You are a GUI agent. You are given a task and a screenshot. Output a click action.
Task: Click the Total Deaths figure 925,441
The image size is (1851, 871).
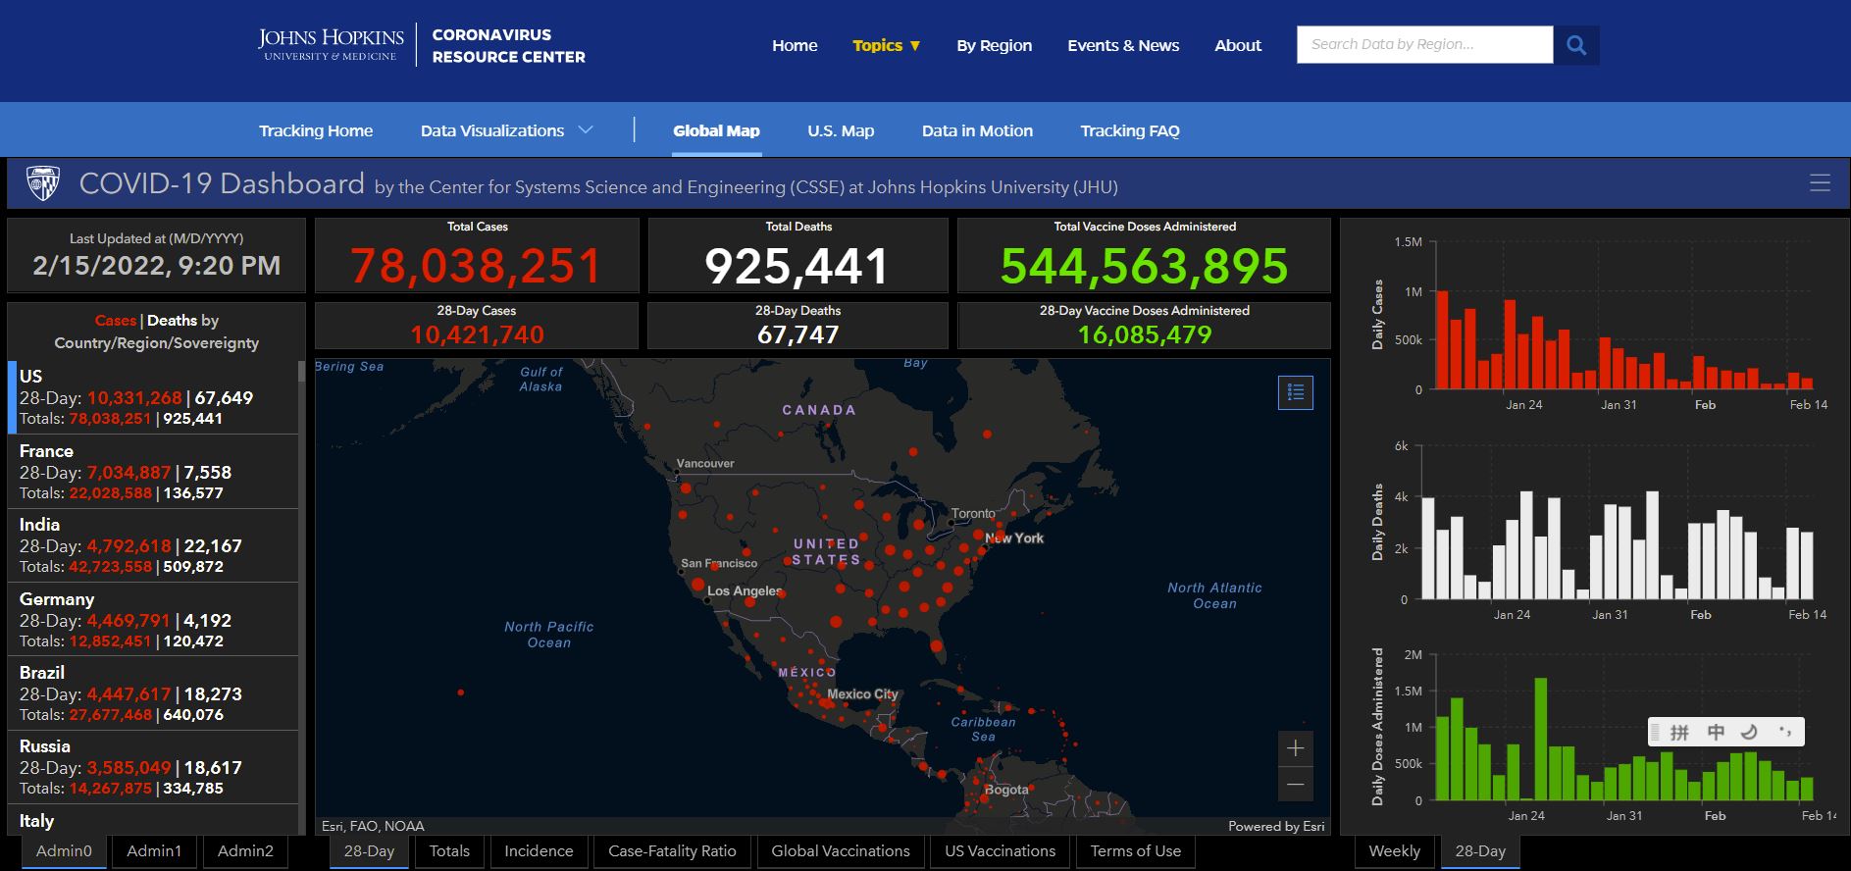point(797,265)
